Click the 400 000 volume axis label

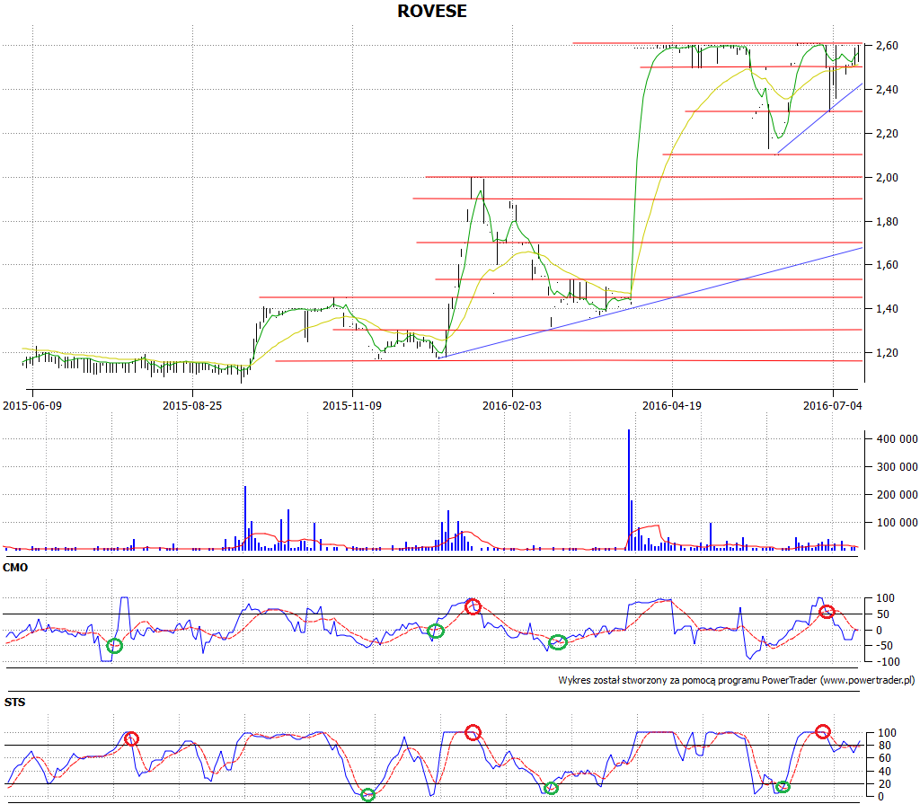coord(898,439)
